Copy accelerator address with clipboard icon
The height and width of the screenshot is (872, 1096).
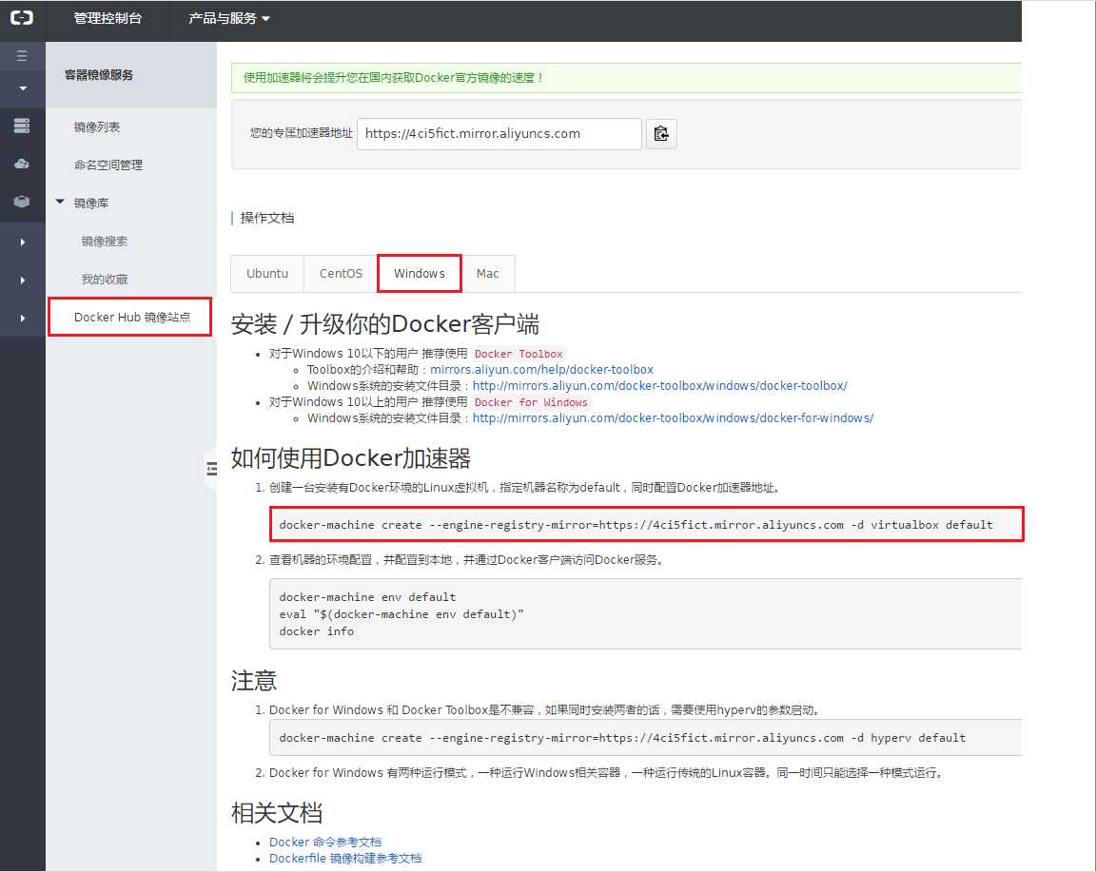pos(661,133)
